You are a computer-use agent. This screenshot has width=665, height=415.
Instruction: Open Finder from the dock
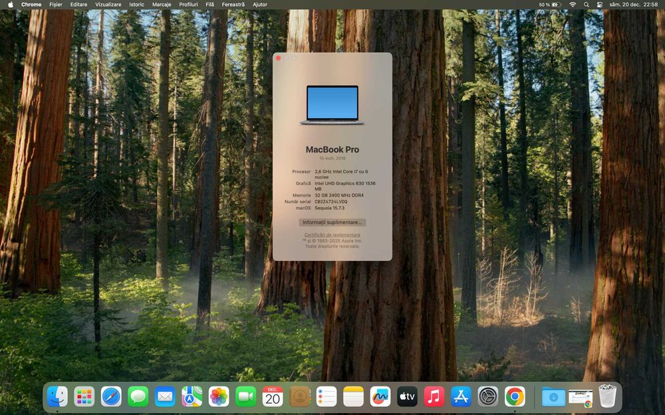(x=57, y=397)
